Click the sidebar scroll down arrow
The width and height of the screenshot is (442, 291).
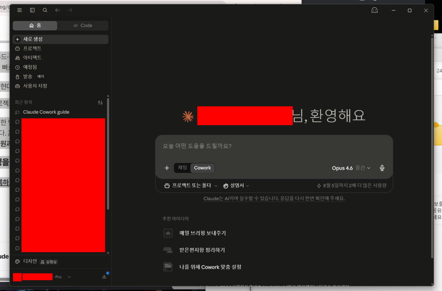[108, 253]
